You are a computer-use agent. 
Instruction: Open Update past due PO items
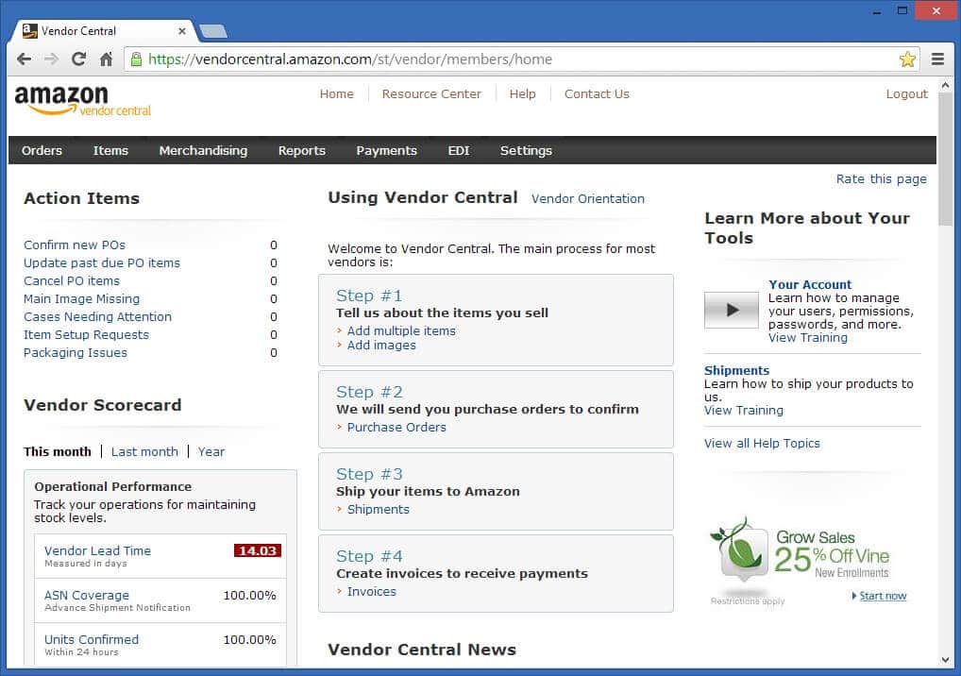(102, 262)
